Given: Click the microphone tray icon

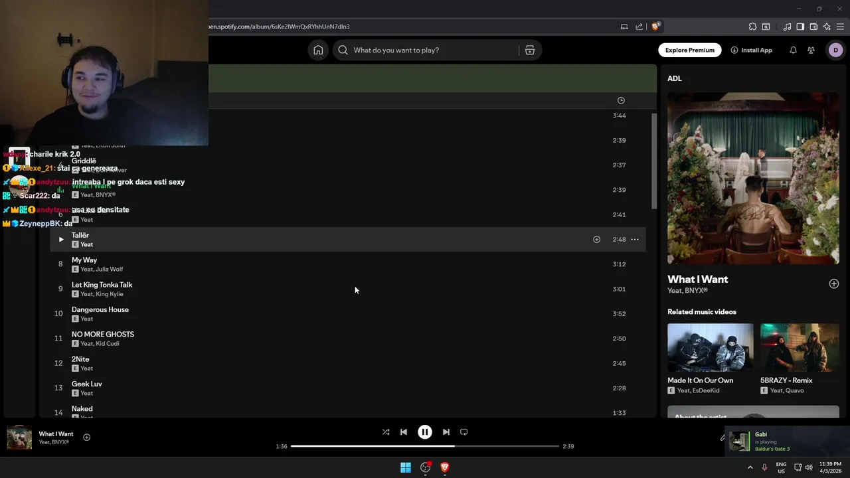Looking at the screenshot, I should 764,467.
